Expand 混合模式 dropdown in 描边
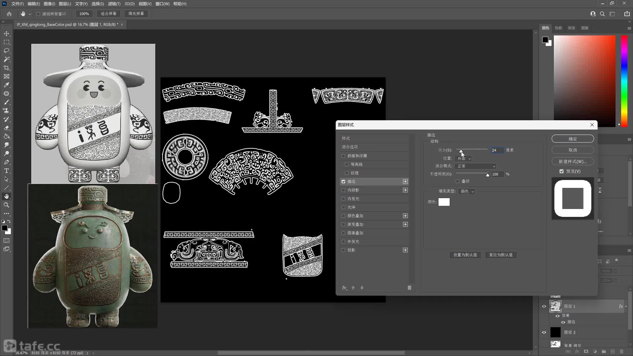Screen dimensions: 633x356 [475, 166]
